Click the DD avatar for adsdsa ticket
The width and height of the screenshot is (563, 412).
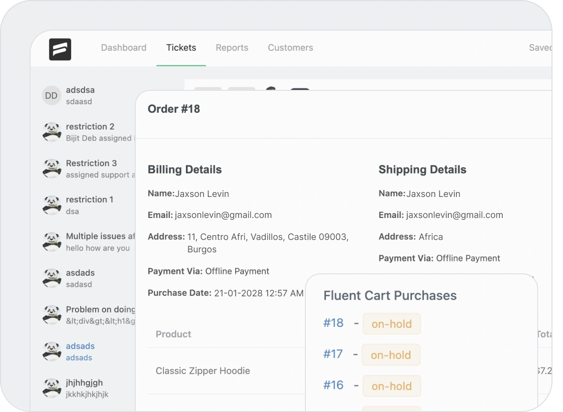coord(51,96)
